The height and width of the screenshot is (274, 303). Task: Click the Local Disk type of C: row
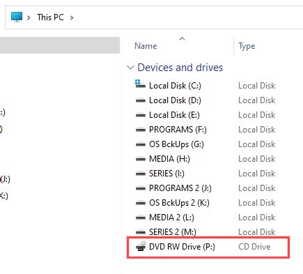coord(257,86)
